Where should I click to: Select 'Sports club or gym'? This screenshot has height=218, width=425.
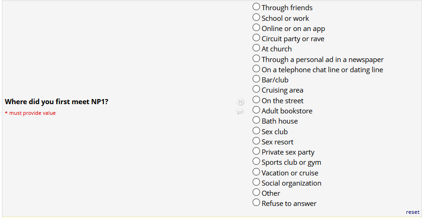click(256, 162)
